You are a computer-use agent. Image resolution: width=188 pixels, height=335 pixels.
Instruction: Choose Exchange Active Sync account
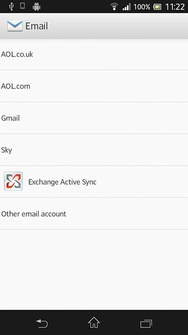click(x=94, y=182)
